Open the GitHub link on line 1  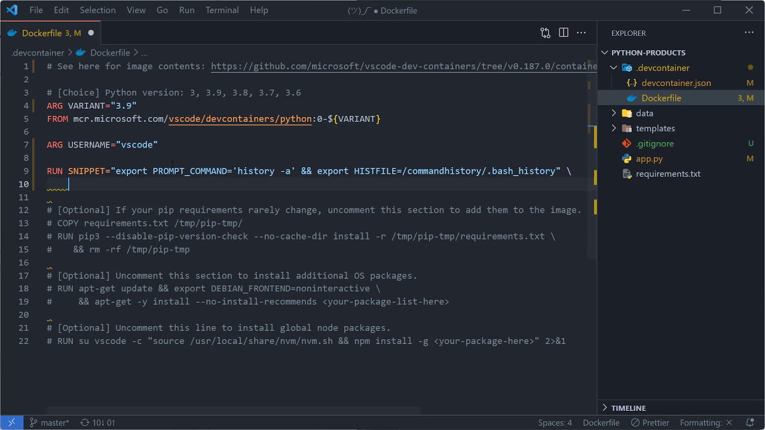pyautogui.click(x=404, y=66)
